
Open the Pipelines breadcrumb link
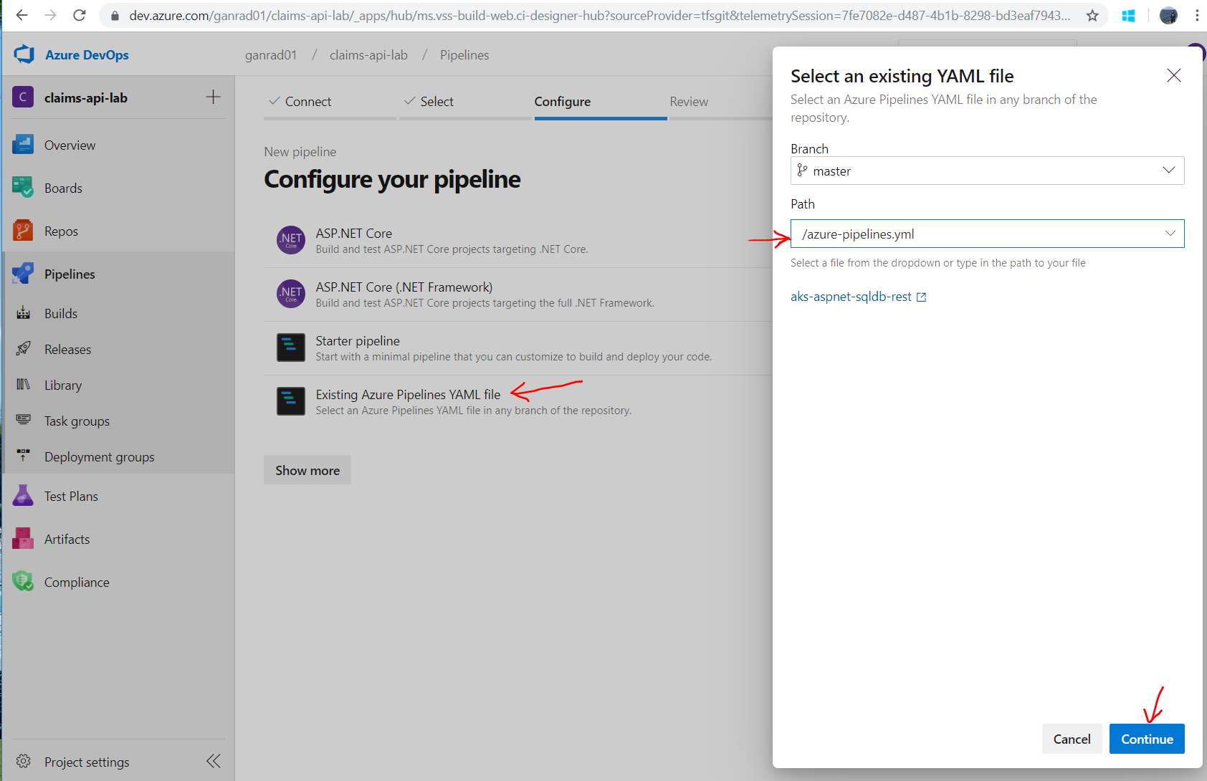[464, 55]
